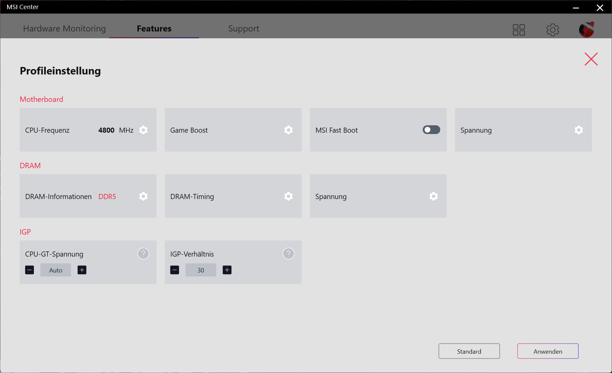Switch to the Hardware Monitoring tab
This screenshot has height=373, width=612.
click(x=64, y=28)
